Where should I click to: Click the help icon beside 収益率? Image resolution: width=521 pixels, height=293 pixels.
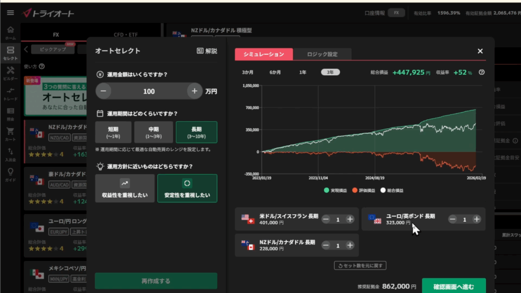tap(482, 72)
